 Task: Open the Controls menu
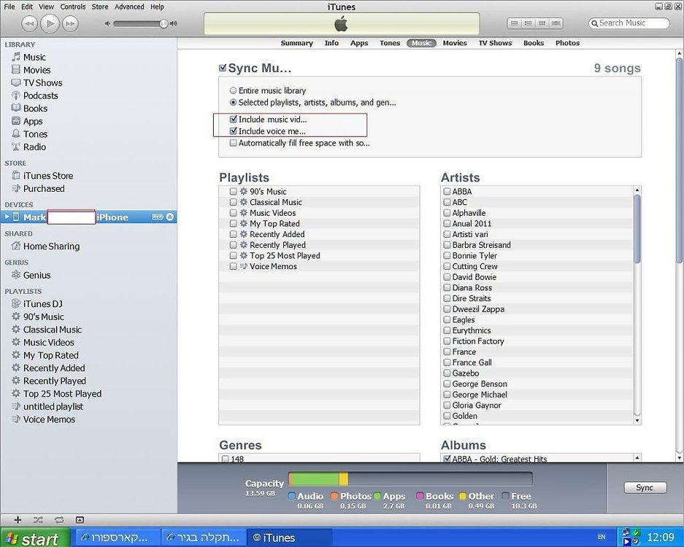[x=73, y=7]
